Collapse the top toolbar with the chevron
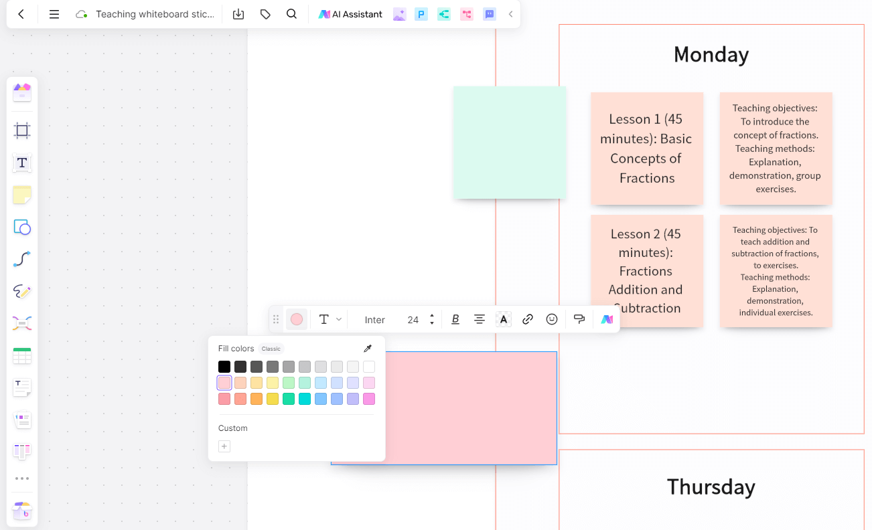 511,14
